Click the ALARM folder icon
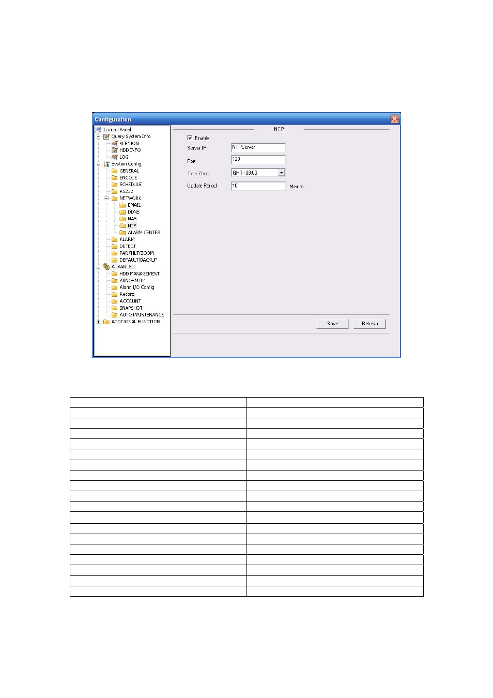The width and height of the screenshot is (493, 698). tap(115, 239)
